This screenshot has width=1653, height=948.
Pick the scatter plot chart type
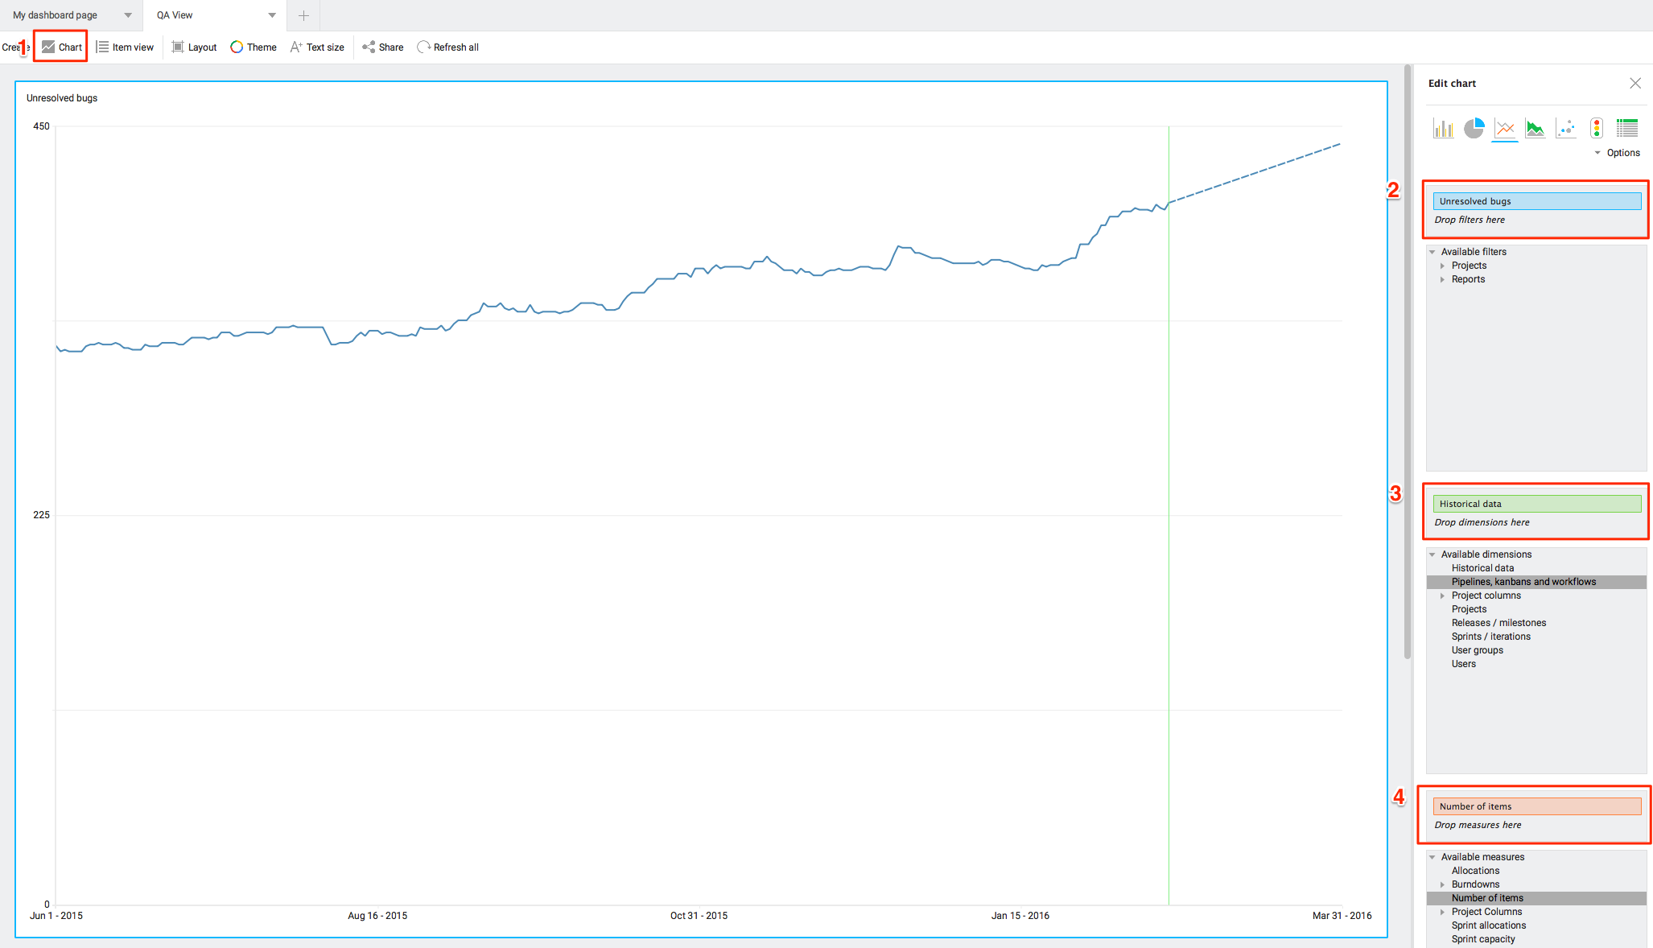pyautogui.click(x=1565, y=129)
